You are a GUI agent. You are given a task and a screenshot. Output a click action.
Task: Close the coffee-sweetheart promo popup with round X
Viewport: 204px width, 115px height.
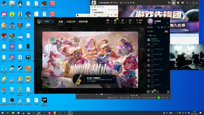click(x=142, y=30)
